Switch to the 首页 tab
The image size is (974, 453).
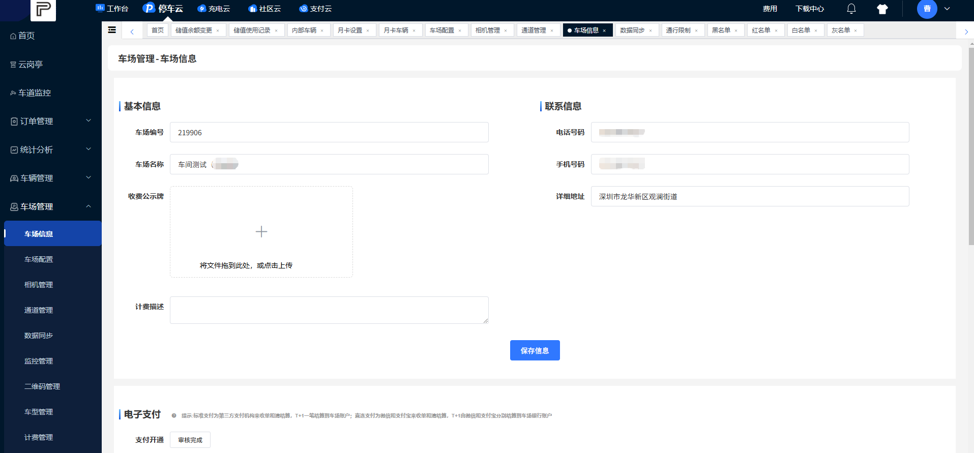[x=158, y=31]
